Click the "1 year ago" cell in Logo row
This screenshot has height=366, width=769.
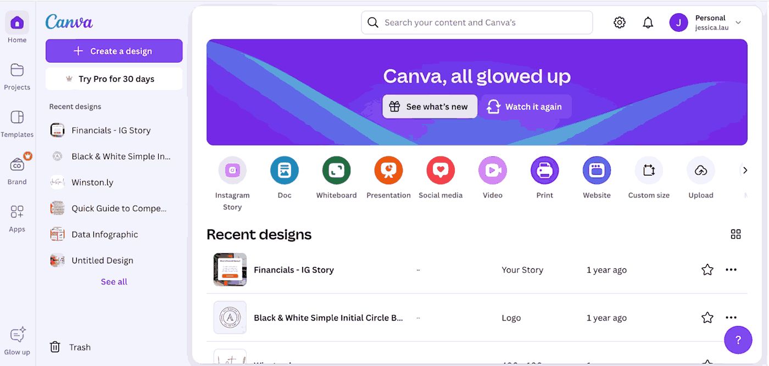606,318
